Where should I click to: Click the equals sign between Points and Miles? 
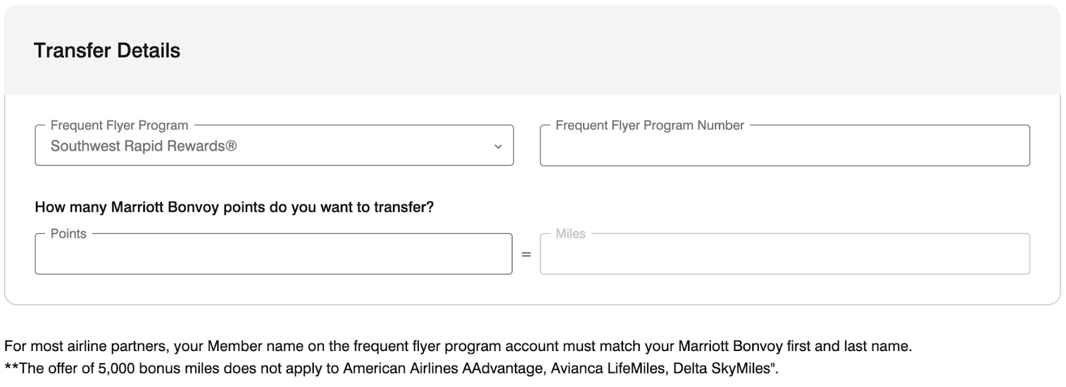526,254
